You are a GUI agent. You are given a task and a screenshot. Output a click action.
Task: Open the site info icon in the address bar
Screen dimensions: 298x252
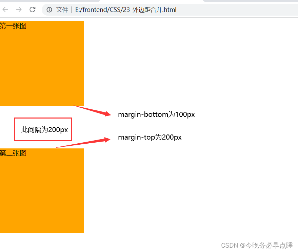pyautogui.click(x=49, y=10)
